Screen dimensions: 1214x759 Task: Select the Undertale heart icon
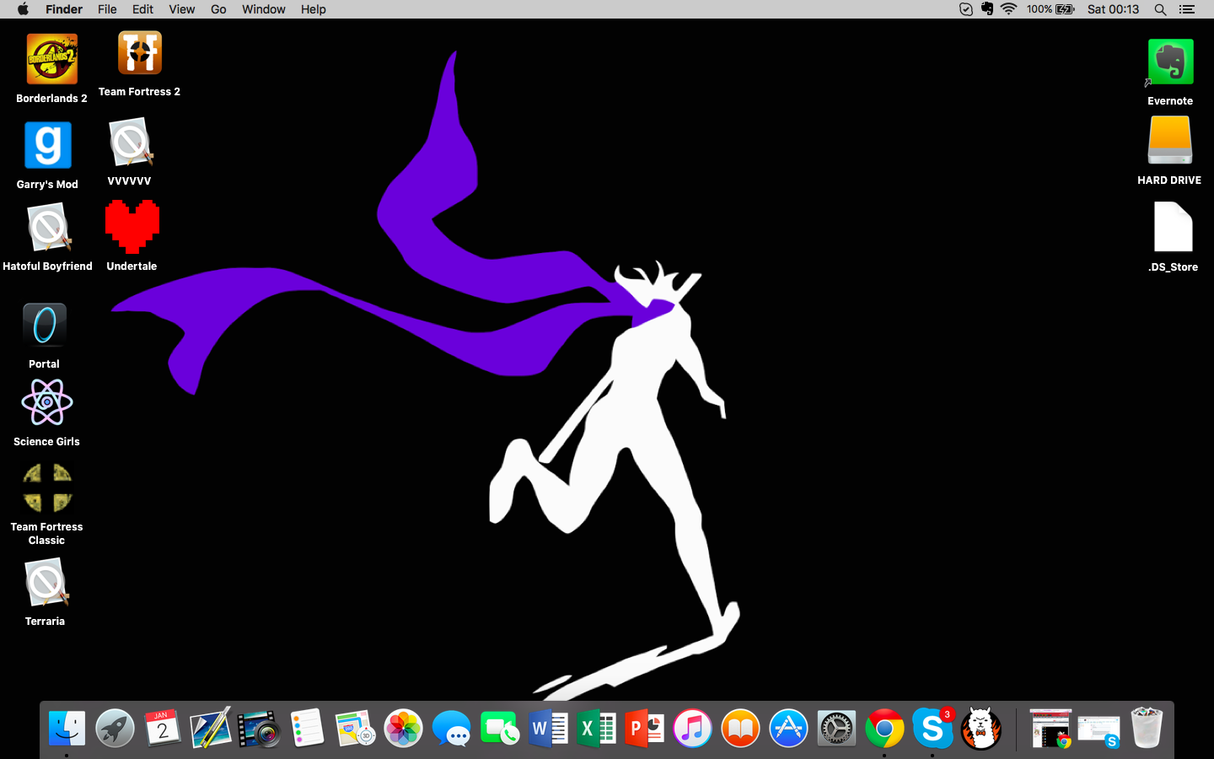[132, 227]
